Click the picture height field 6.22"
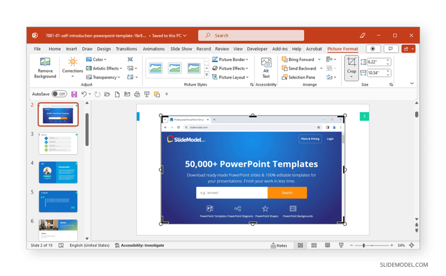 pyautogui.click(x=377, y=62)
